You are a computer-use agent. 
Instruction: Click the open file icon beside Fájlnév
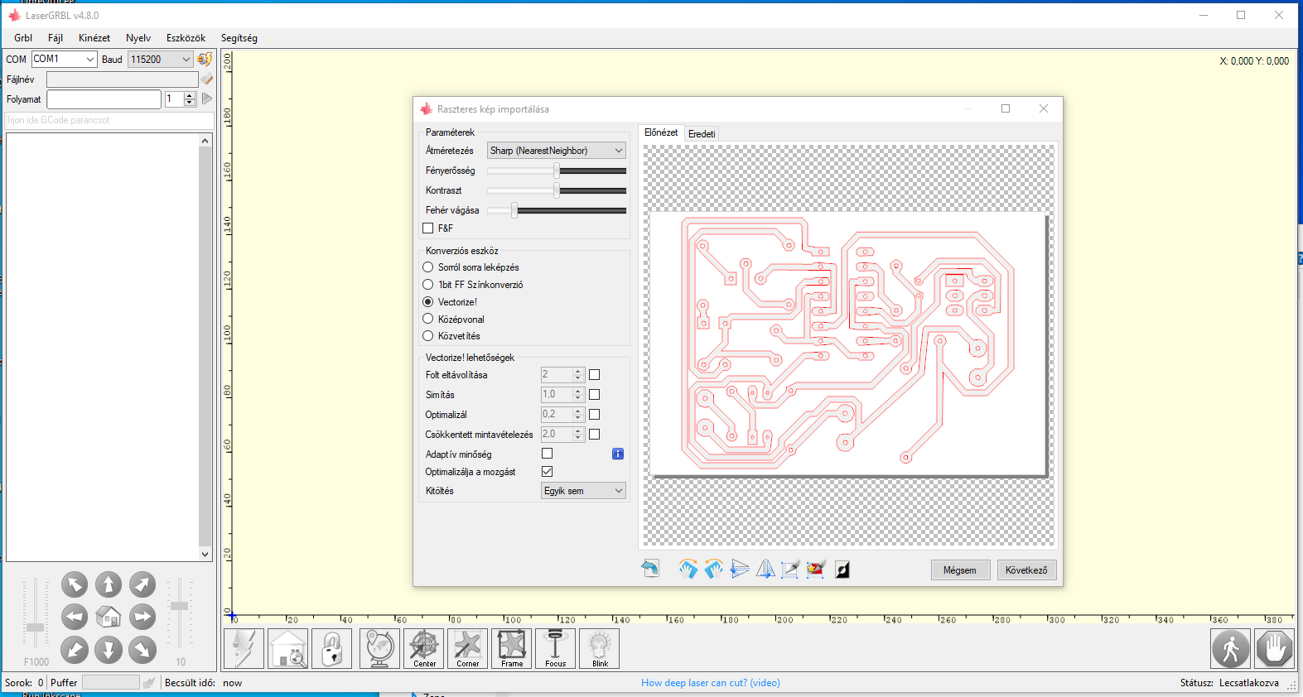(x=206, y=79)
